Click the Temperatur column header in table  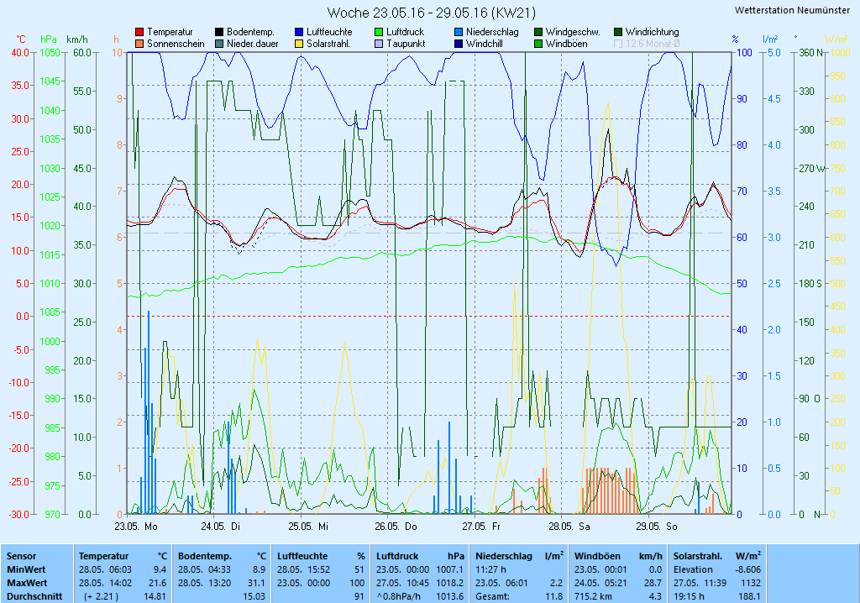pos(103,556)
